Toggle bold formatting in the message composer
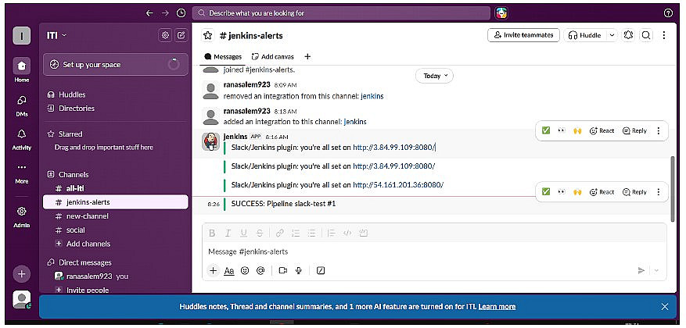686x328 pixels. [212, 234]
